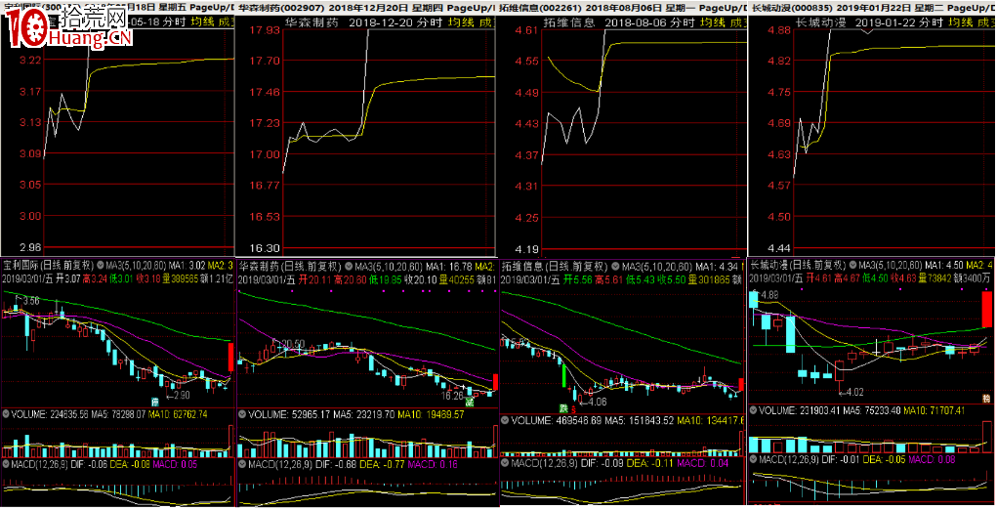
Task: Click 长城动漫(日线.前复权) daily chart title
Action: (798, 265)
